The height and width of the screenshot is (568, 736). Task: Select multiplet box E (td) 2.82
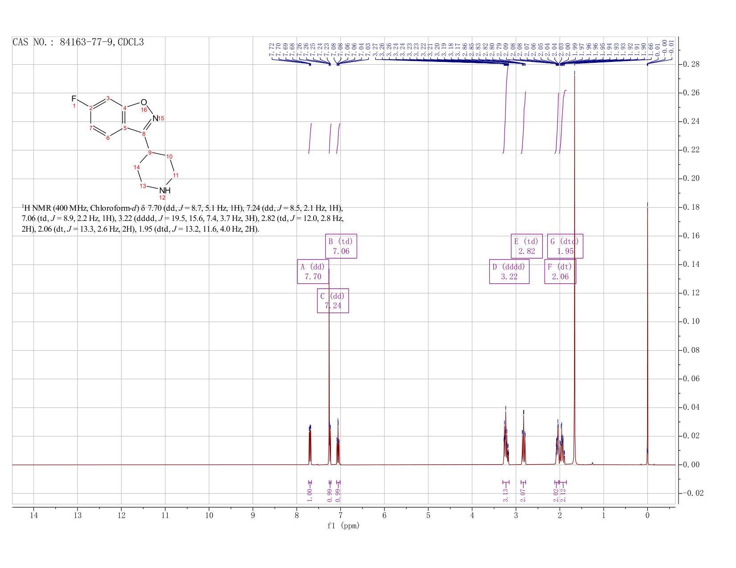[526, 246]
